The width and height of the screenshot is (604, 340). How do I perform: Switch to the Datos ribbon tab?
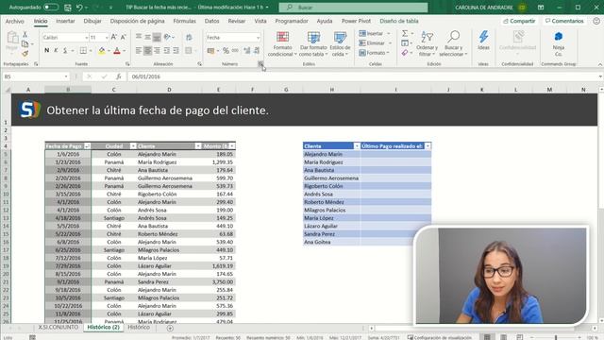coord(211,21)
